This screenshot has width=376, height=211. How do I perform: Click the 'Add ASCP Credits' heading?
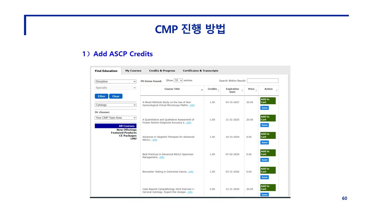tap(123, 54)
